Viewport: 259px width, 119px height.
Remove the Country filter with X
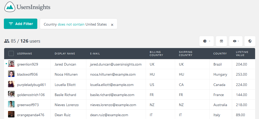coord(112,25)
